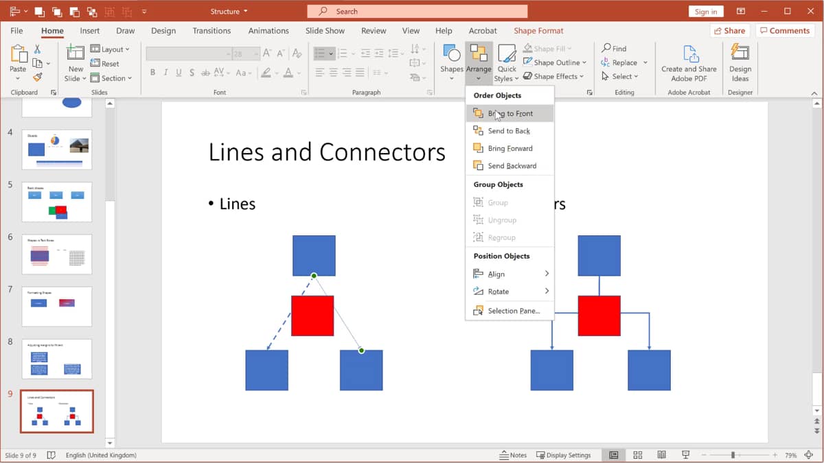
Task: Go to the Animations tab
Action: pyautogui.click(x=268, y=31)
